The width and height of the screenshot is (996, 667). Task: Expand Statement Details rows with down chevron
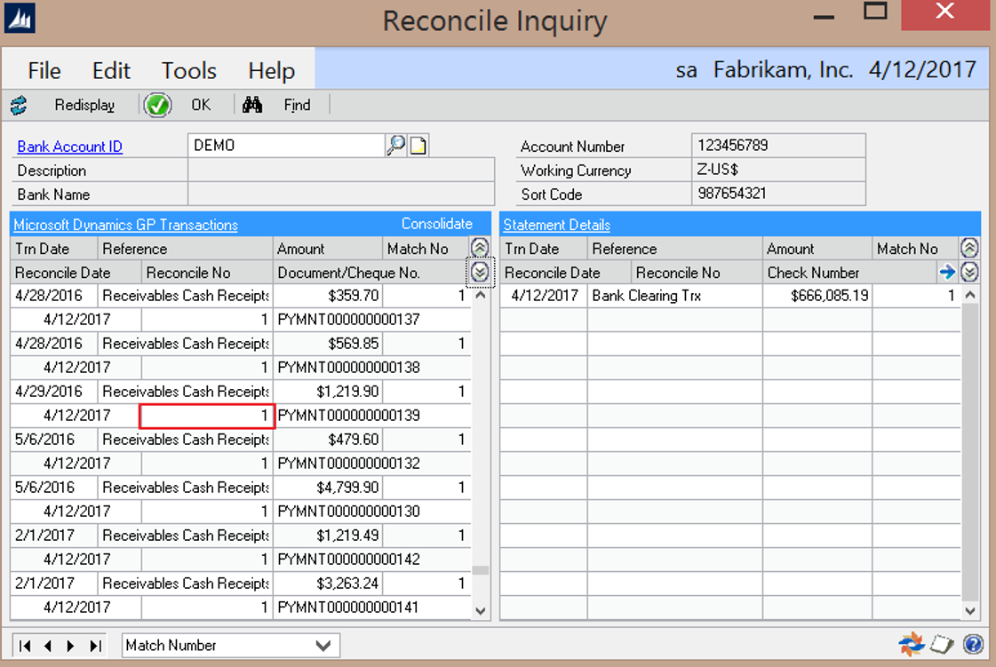(969, 273)
